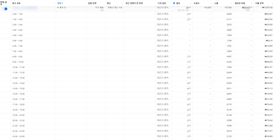Click impressions value 9,624
Screen dimensions: 274x140
click(229, 72)
